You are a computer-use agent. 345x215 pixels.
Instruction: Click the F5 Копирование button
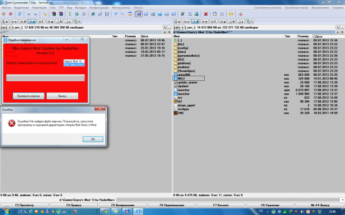tap(122, 205)
